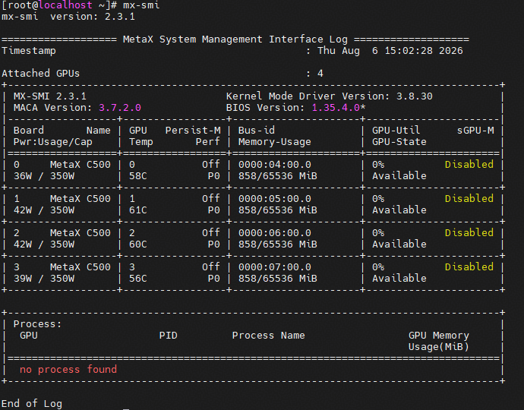Click the 'End of Log' line
The width and height of the screenshot is (524, 410).
(x=32, y=404)
